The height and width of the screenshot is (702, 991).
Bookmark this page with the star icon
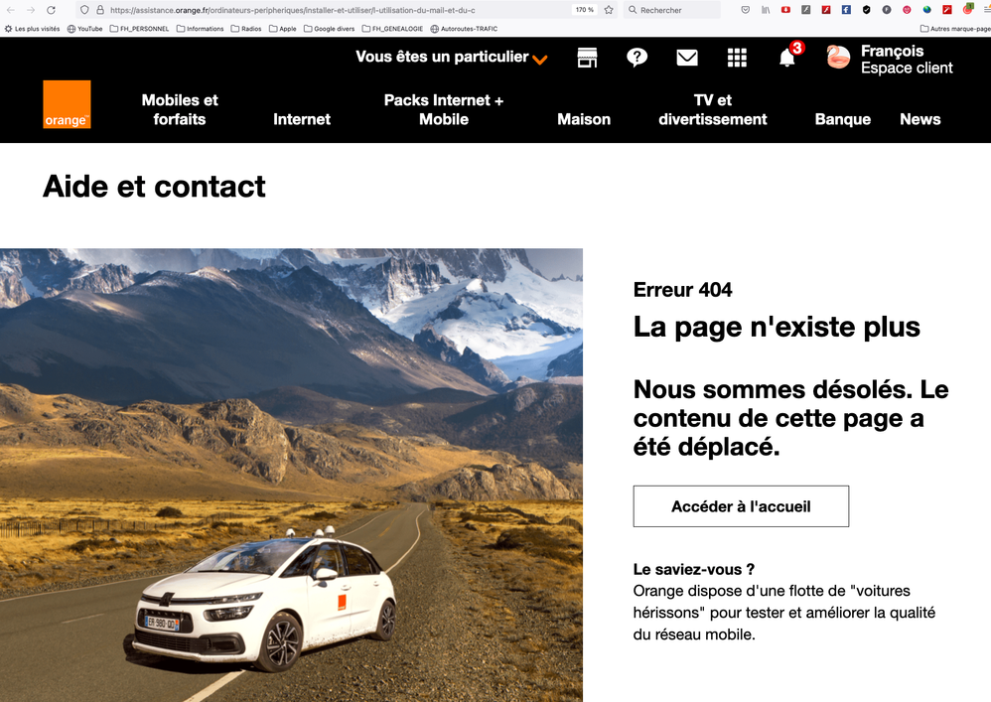609,10
